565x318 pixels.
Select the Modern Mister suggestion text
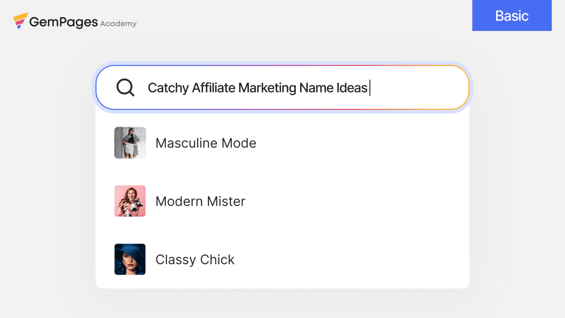click(x=200, y=201)
